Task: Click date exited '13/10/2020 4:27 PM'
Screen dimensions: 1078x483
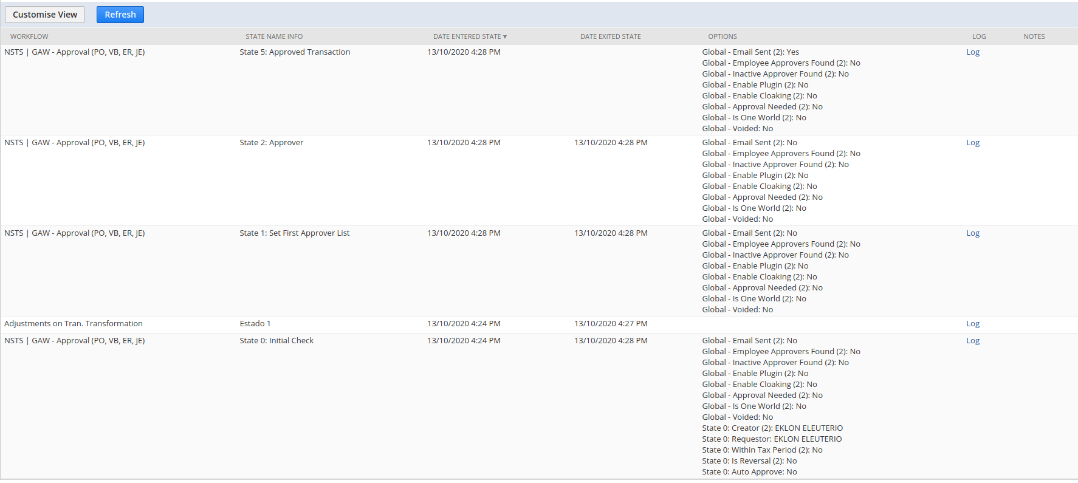Action: pyautogui.click(x=611, y=324)
